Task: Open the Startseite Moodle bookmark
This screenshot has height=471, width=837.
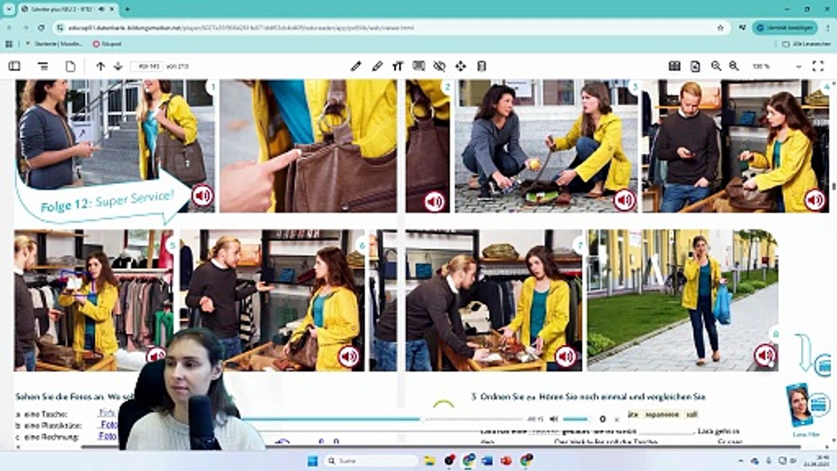Action: pyautogui.click(x=55, y=44)
